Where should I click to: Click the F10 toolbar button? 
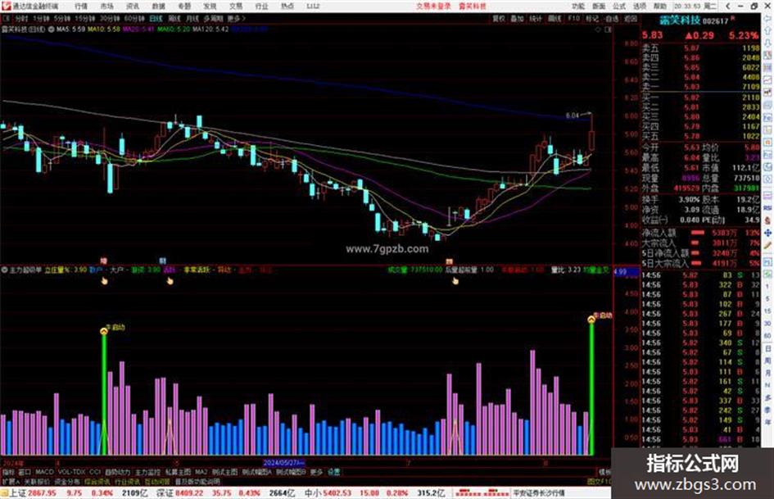pos(573,19)
